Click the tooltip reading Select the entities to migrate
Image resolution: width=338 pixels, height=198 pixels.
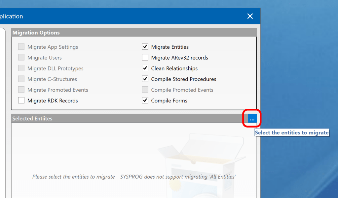tap(292, 132)
